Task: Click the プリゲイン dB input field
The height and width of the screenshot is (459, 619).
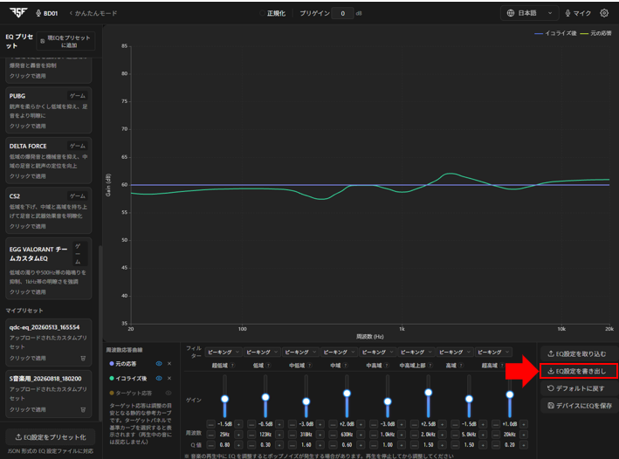Action: 342,13
